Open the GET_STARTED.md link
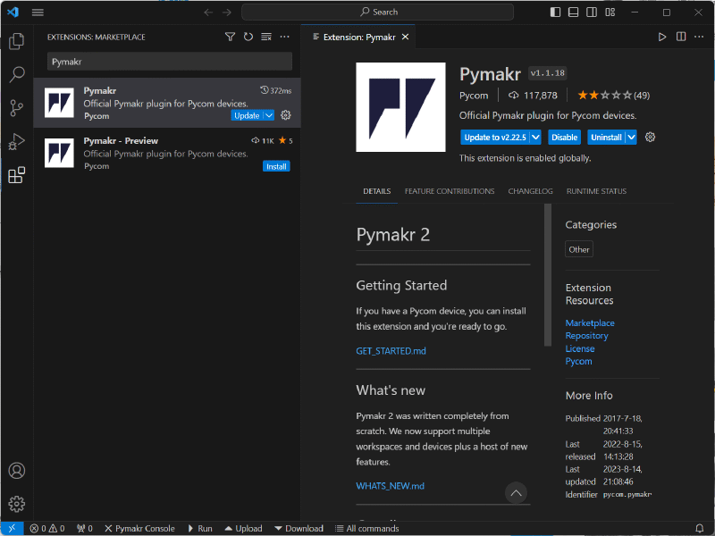This screenshot has height=536, width=715. pos(391,351)
